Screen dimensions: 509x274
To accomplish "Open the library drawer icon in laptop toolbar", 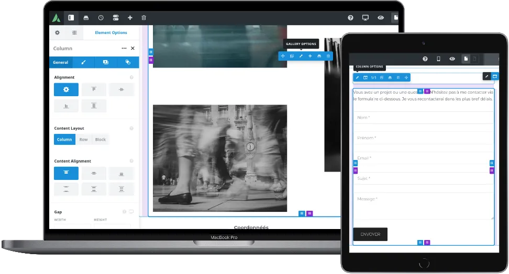I will click(86, 18).
